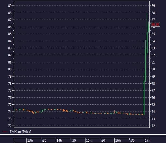This screenshot has height=143, width=166.
Task: Click the 85 label on the right price axis
Action: tap(153, 34)
